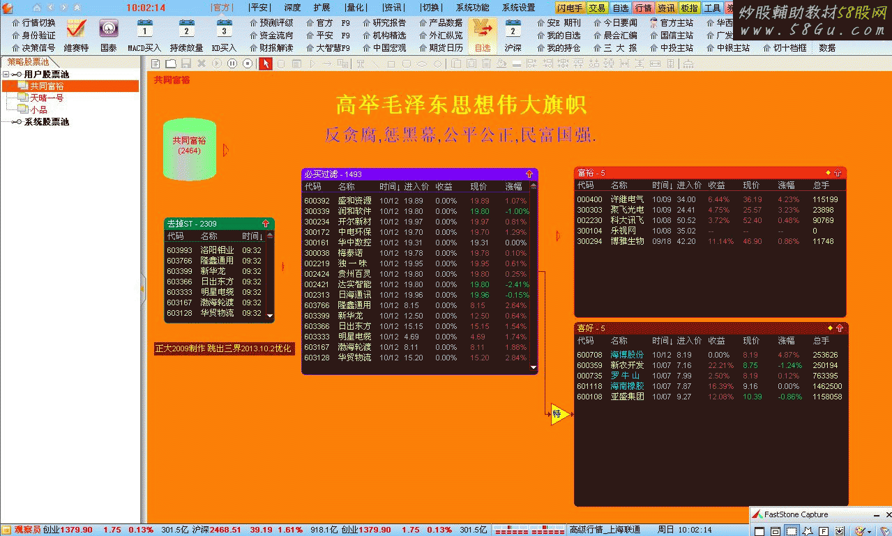
Task: Open the 系统设置 menu
Action: (x=519, y=8)
